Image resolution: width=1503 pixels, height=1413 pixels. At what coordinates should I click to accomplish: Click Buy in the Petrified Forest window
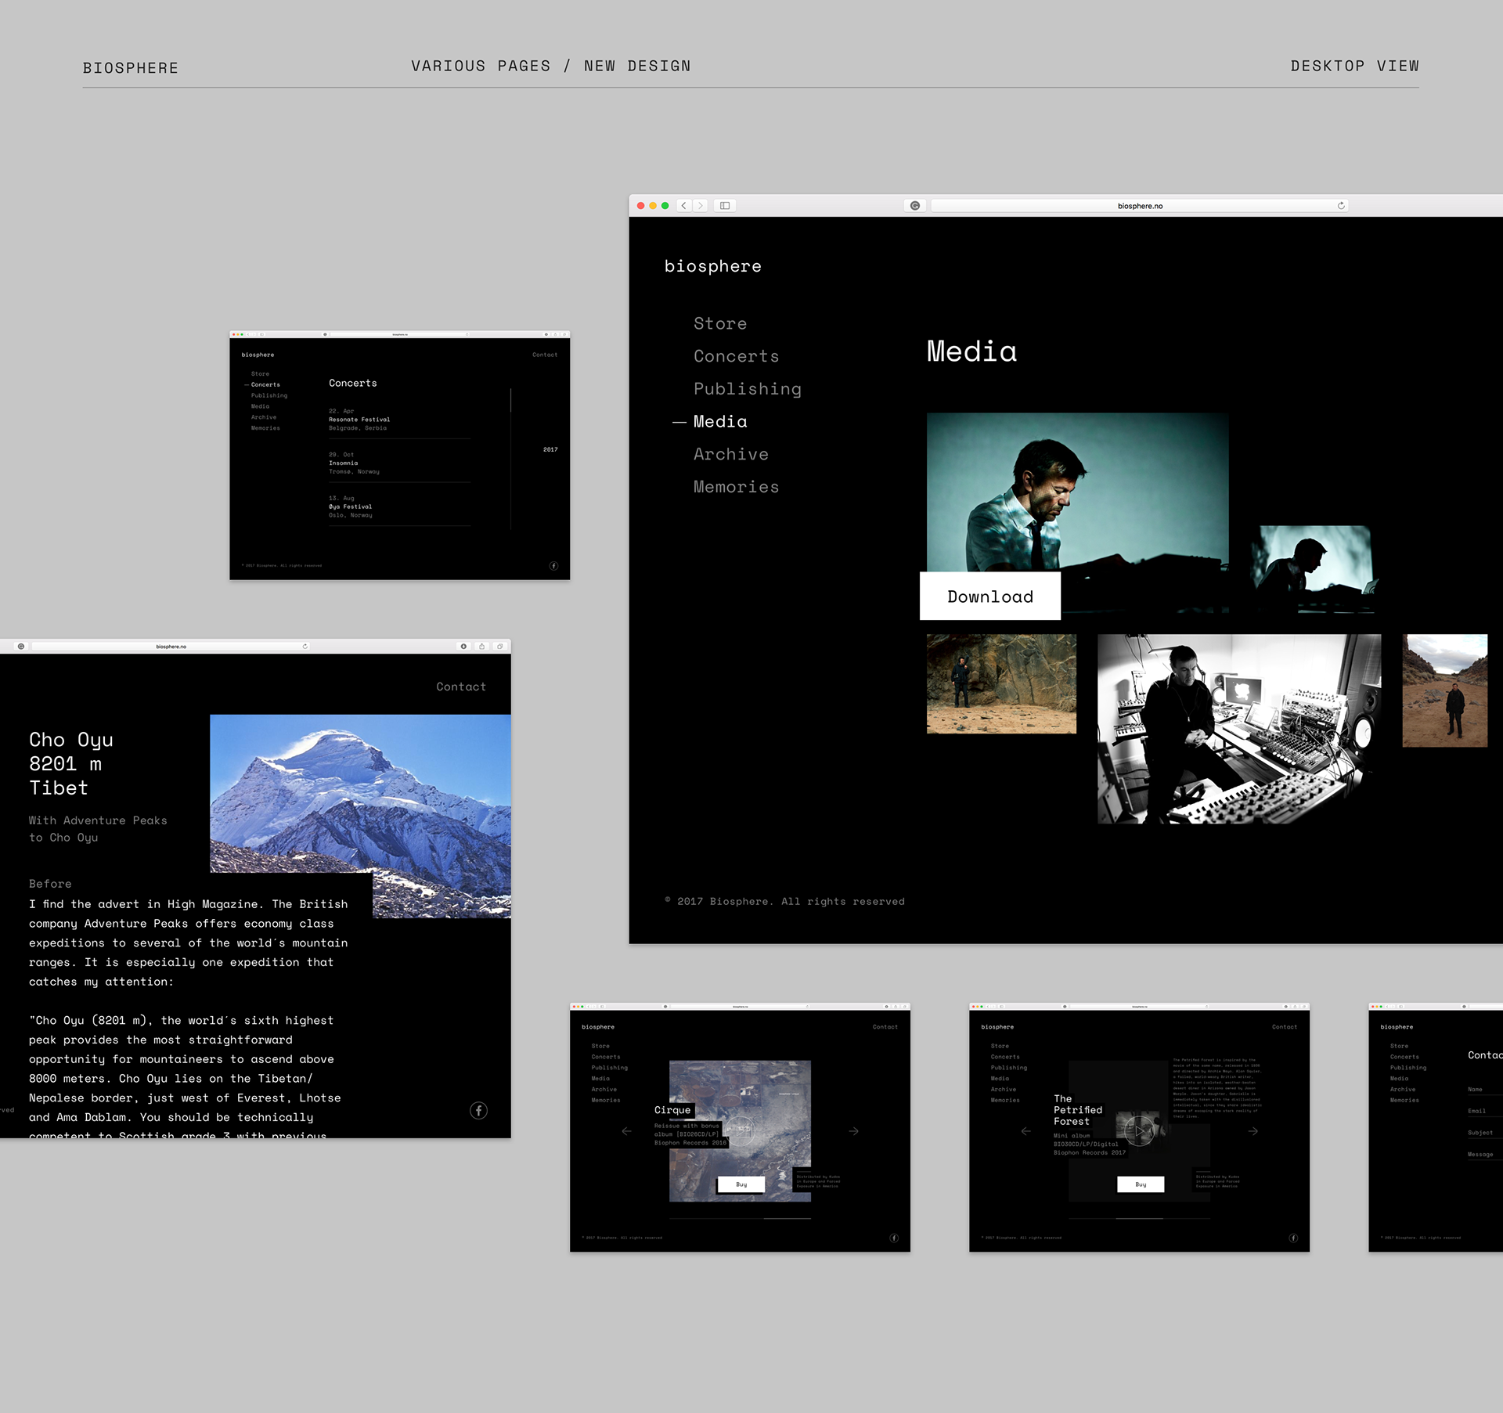(x=1141, y=1184)
